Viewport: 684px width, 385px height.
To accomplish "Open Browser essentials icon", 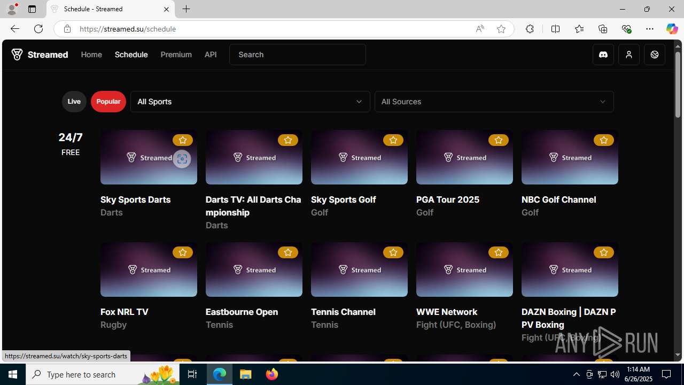I will (626, 29).
